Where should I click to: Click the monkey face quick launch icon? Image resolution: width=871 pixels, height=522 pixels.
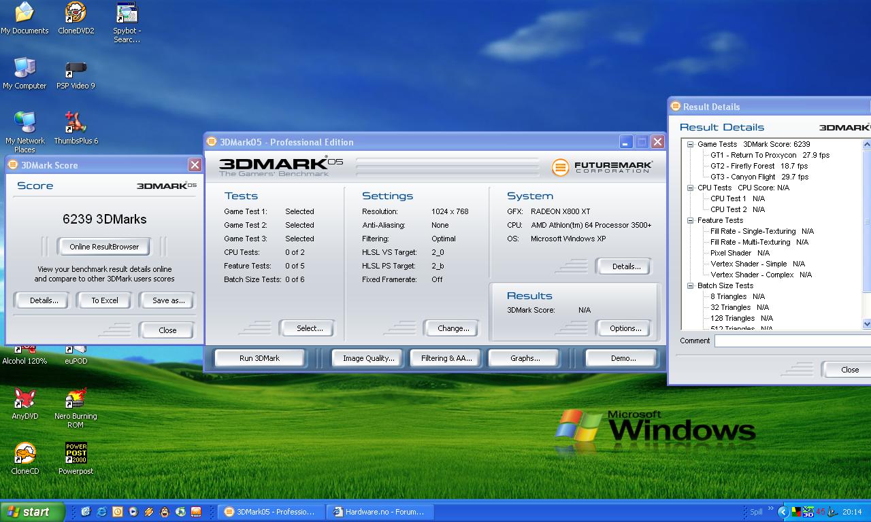[165, 512]
